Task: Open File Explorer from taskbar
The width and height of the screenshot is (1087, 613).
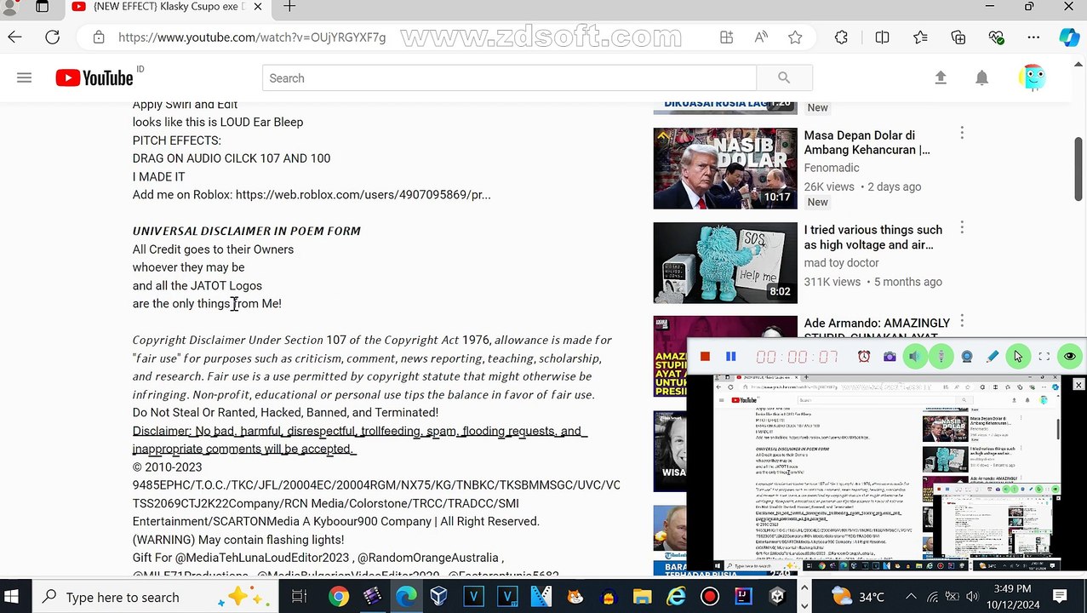Action: point(642,597)
